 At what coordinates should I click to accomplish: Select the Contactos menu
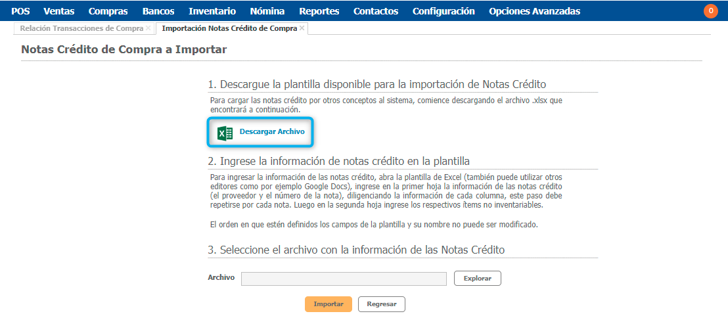point(375,11)
